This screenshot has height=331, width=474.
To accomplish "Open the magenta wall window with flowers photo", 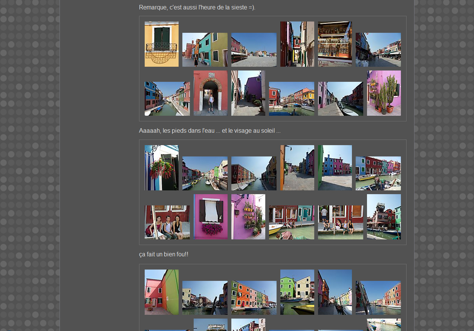I will point(210,217).
